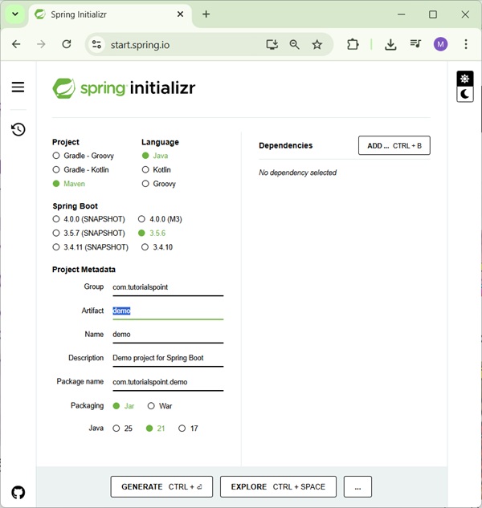482x508 pixels.
Task: Click the Project Metadata heading
Action: [x=84, y=270]
